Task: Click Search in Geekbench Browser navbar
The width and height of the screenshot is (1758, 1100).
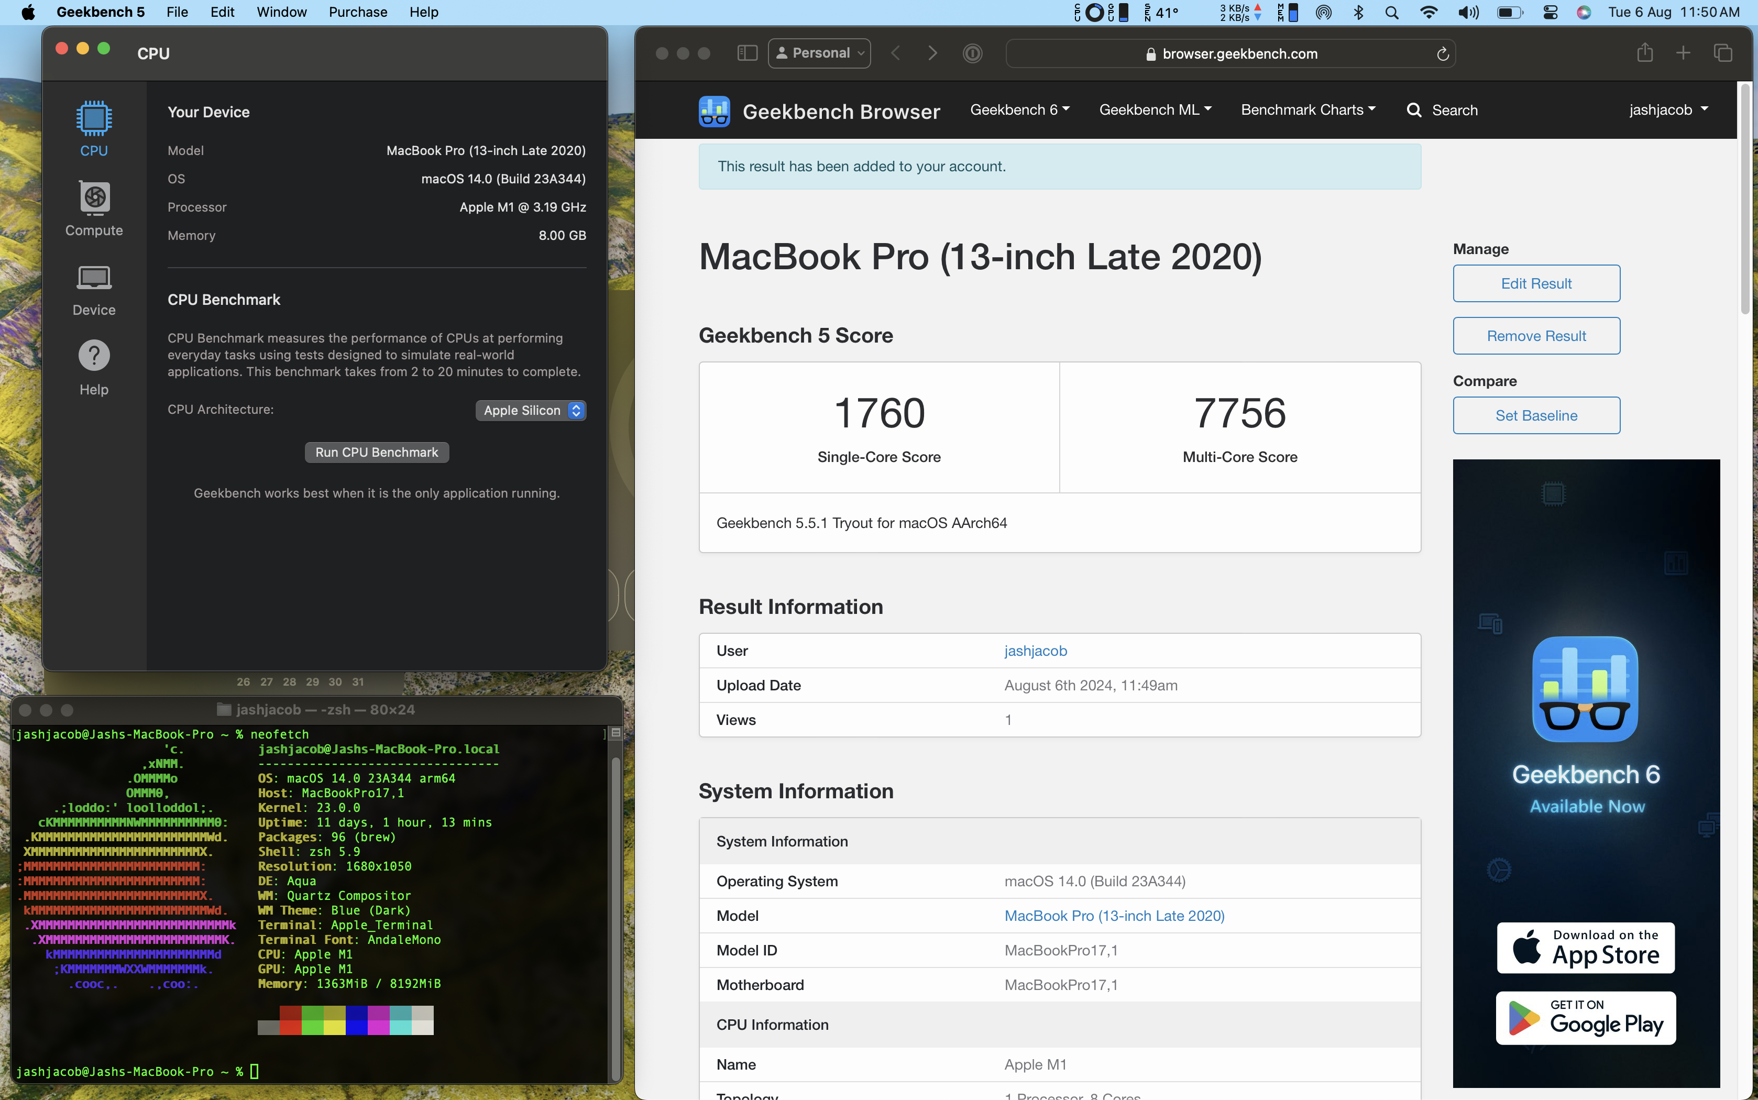Action: tap(1442, 111)
